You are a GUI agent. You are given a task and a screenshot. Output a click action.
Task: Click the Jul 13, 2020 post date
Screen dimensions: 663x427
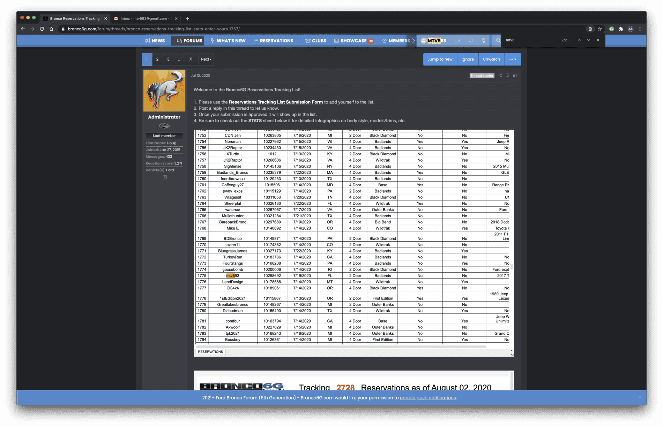200,76
